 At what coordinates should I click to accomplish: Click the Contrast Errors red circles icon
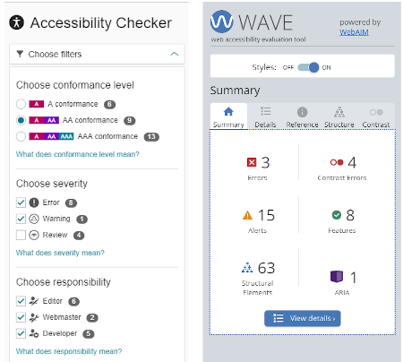pyautogui.click(x=337, y=162)
